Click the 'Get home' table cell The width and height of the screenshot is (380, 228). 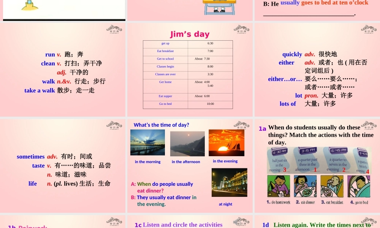coord(165,86)
